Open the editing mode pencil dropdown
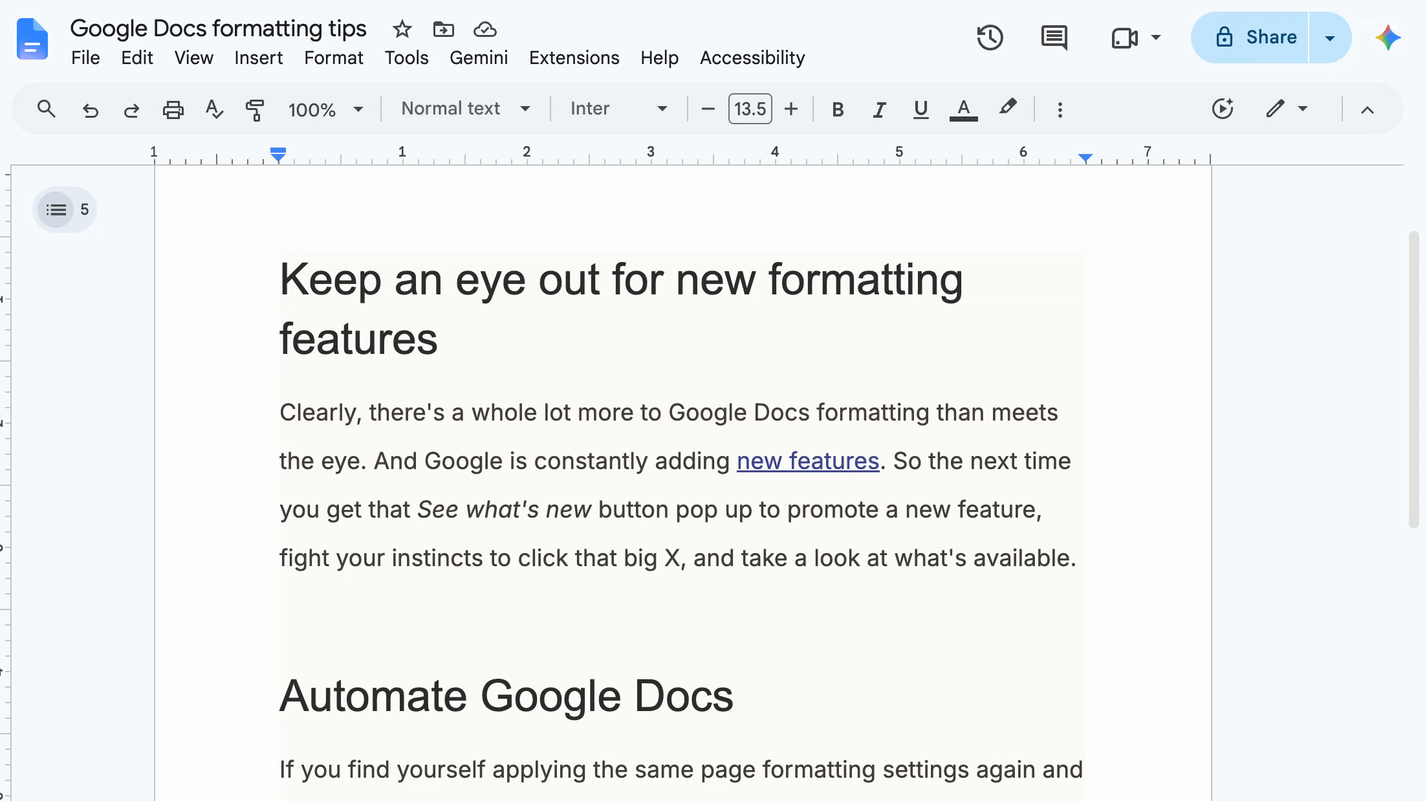This screenshot has height=801, width=1427. (1287, 109)
